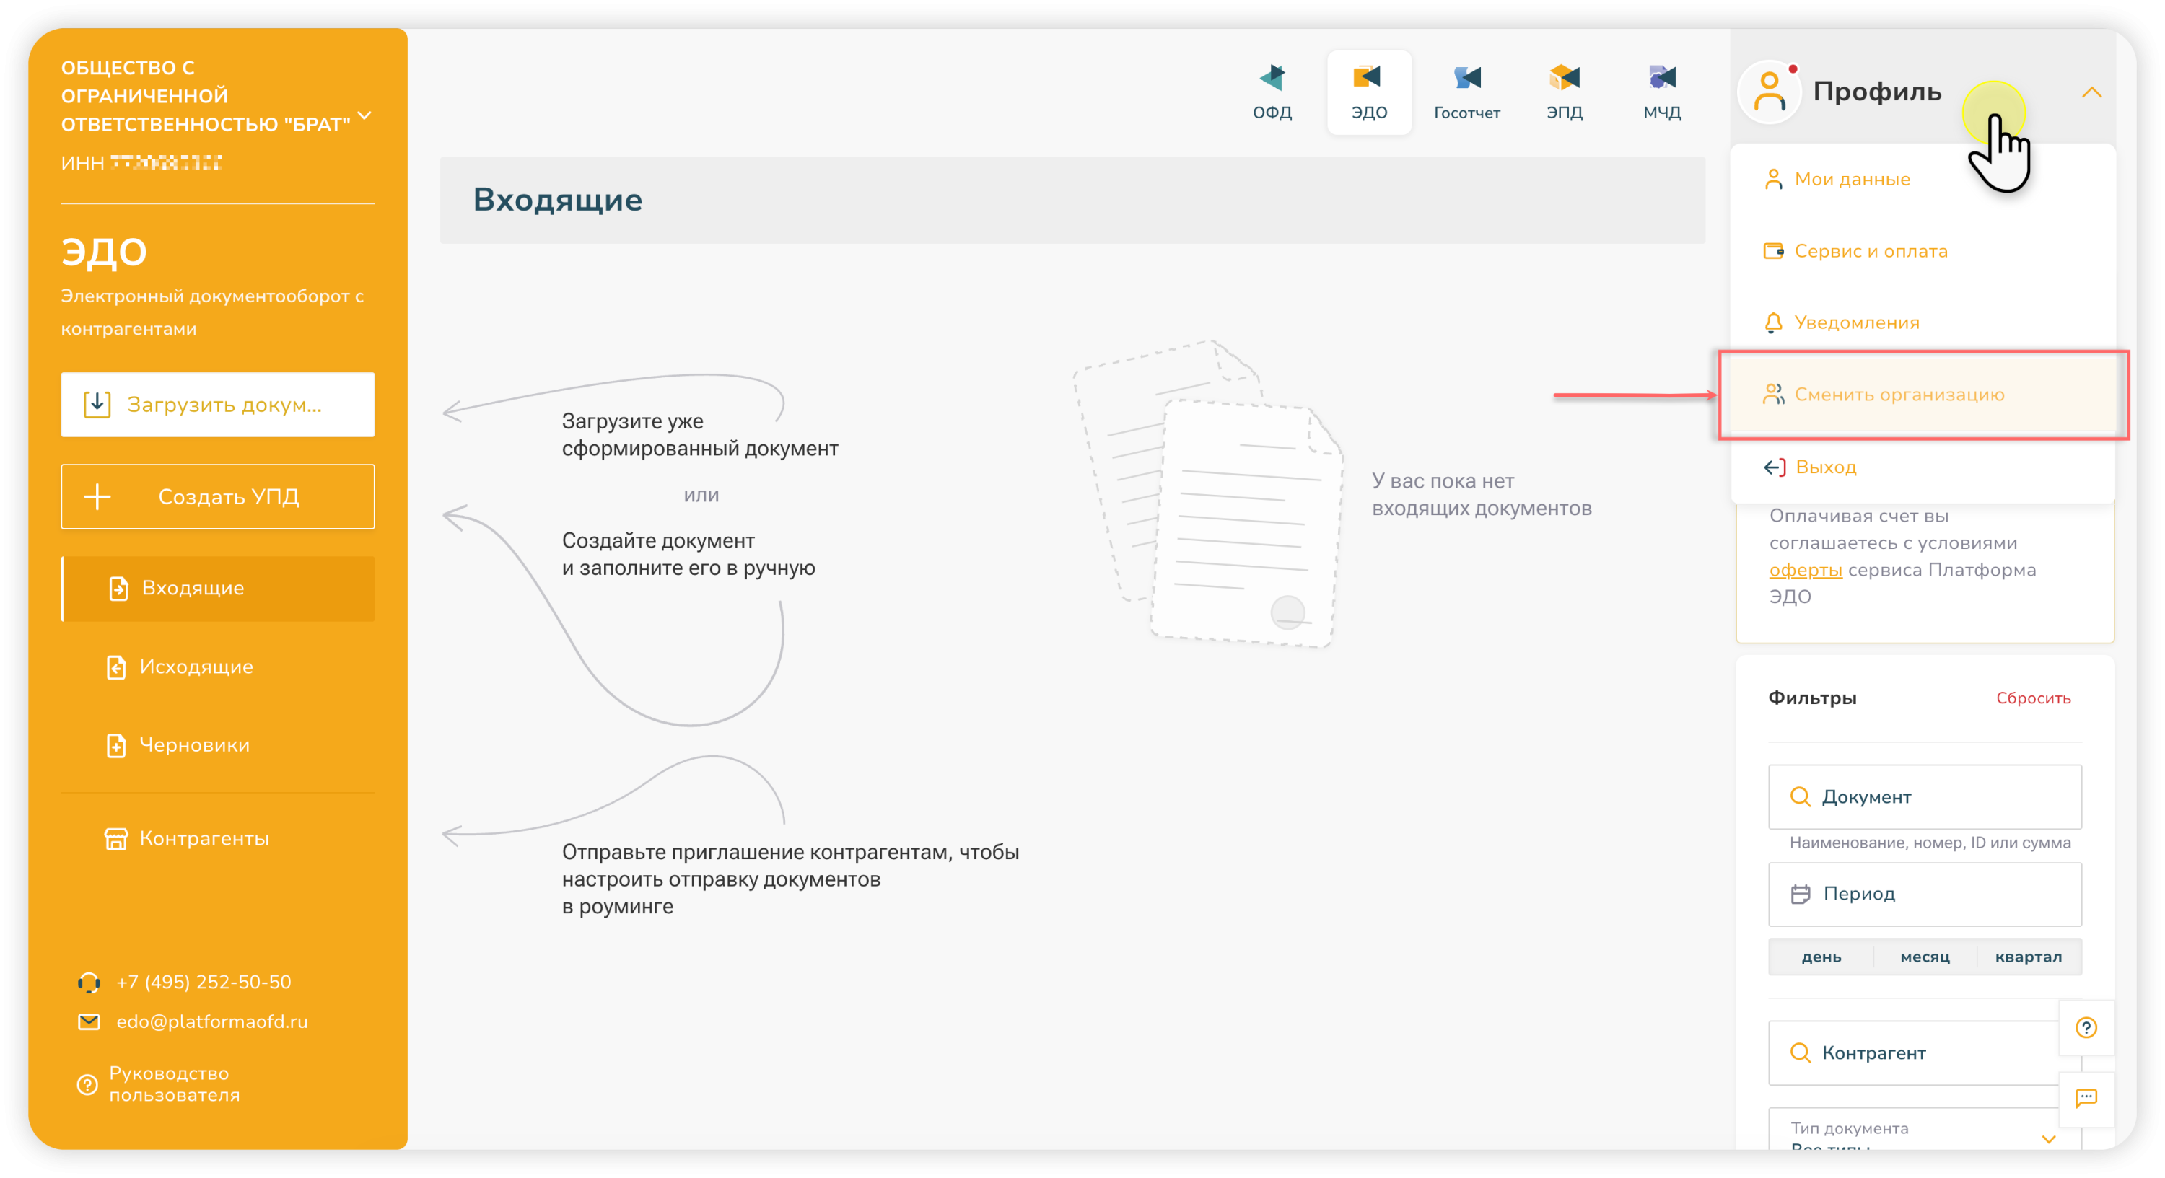
Task: Select the день period toggle
Action: click(1821, 957)
